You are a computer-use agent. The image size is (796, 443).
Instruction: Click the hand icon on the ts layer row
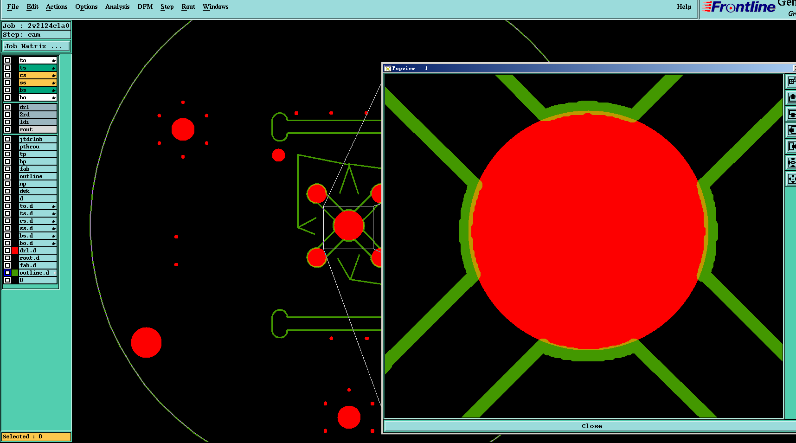tap(54, 68)
